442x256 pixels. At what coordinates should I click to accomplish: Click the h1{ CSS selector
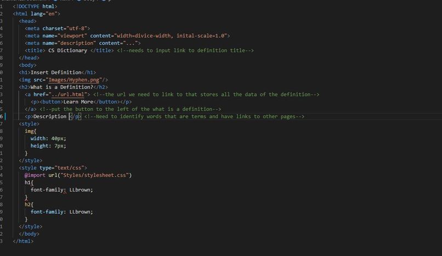[29, 182]
